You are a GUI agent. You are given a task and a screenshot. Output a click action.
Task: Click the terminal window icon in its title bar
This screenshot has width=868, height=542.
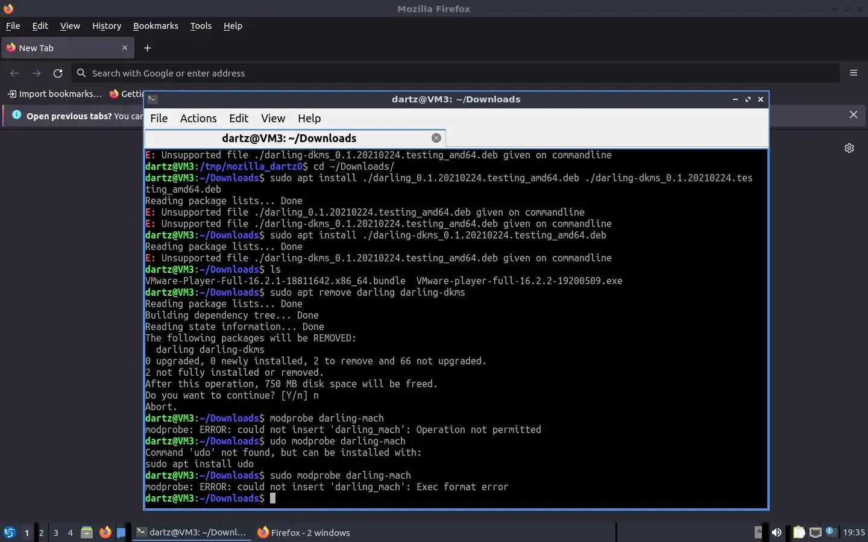point(153,99)
